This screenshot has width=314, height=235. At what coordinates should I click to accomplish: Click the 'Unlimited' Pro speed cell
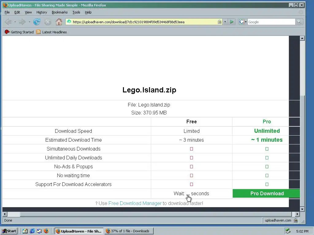point(267,131)
